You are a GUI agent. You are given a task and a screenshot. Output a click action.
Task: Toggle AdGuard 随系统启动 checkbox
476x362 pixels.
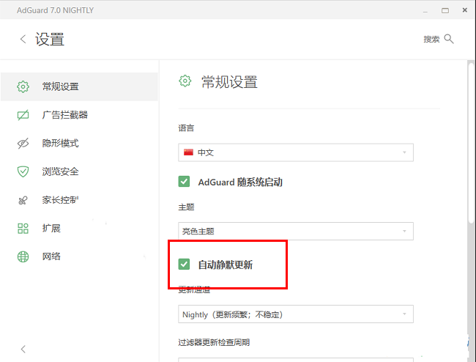[184, 182]
